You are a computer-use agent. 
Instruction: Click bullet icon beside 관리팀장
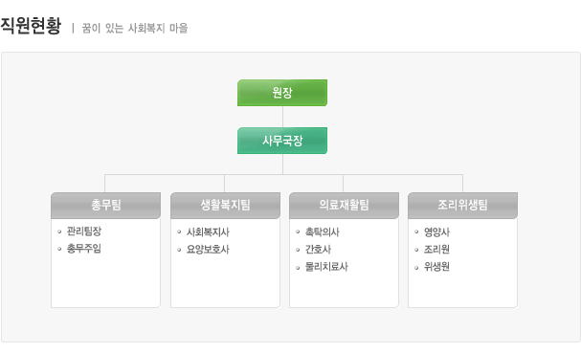pyautogui.click(x=59, y=232)
